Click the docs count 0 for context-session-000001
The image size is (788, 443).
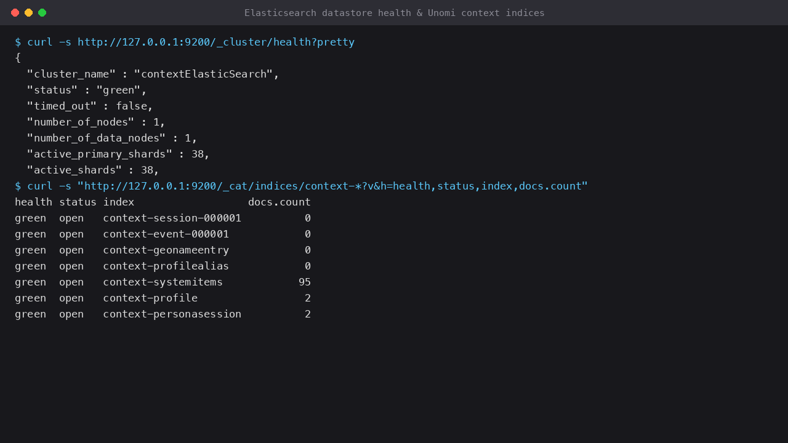pos(308,218)
